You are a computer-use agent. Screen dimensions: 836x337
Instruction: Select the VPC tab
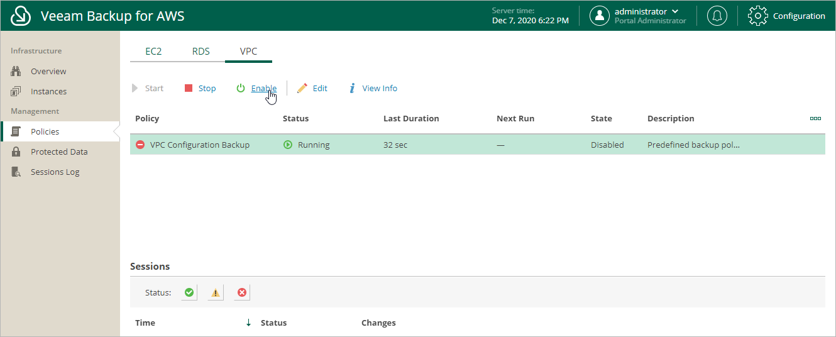coord(249,52)
